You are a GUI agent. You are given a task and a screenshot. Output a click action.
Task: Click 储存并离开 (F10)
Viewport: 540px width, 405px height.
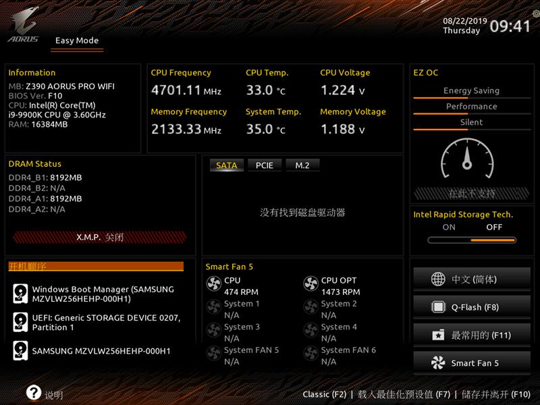[496, 394]
